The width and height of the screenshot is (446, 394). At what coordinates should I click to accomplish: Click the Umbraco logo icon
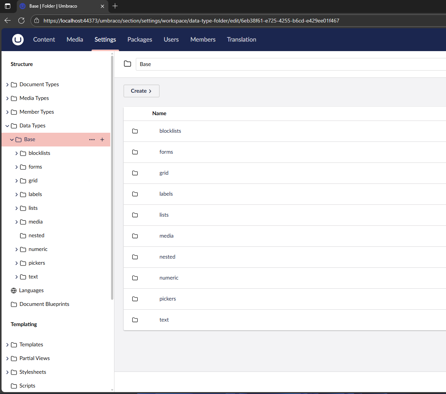click(18, 40)
